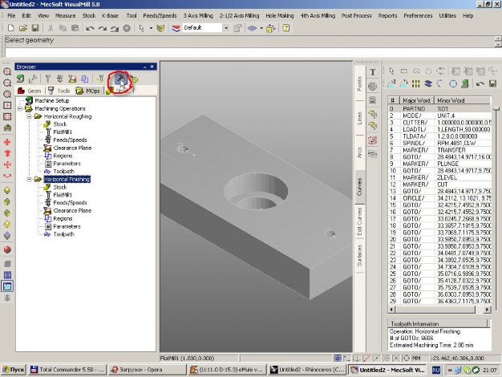This screenshot has height=377, width=502.
Task: Switch to the MOps tab in Browser
Action: pos(88,91)
